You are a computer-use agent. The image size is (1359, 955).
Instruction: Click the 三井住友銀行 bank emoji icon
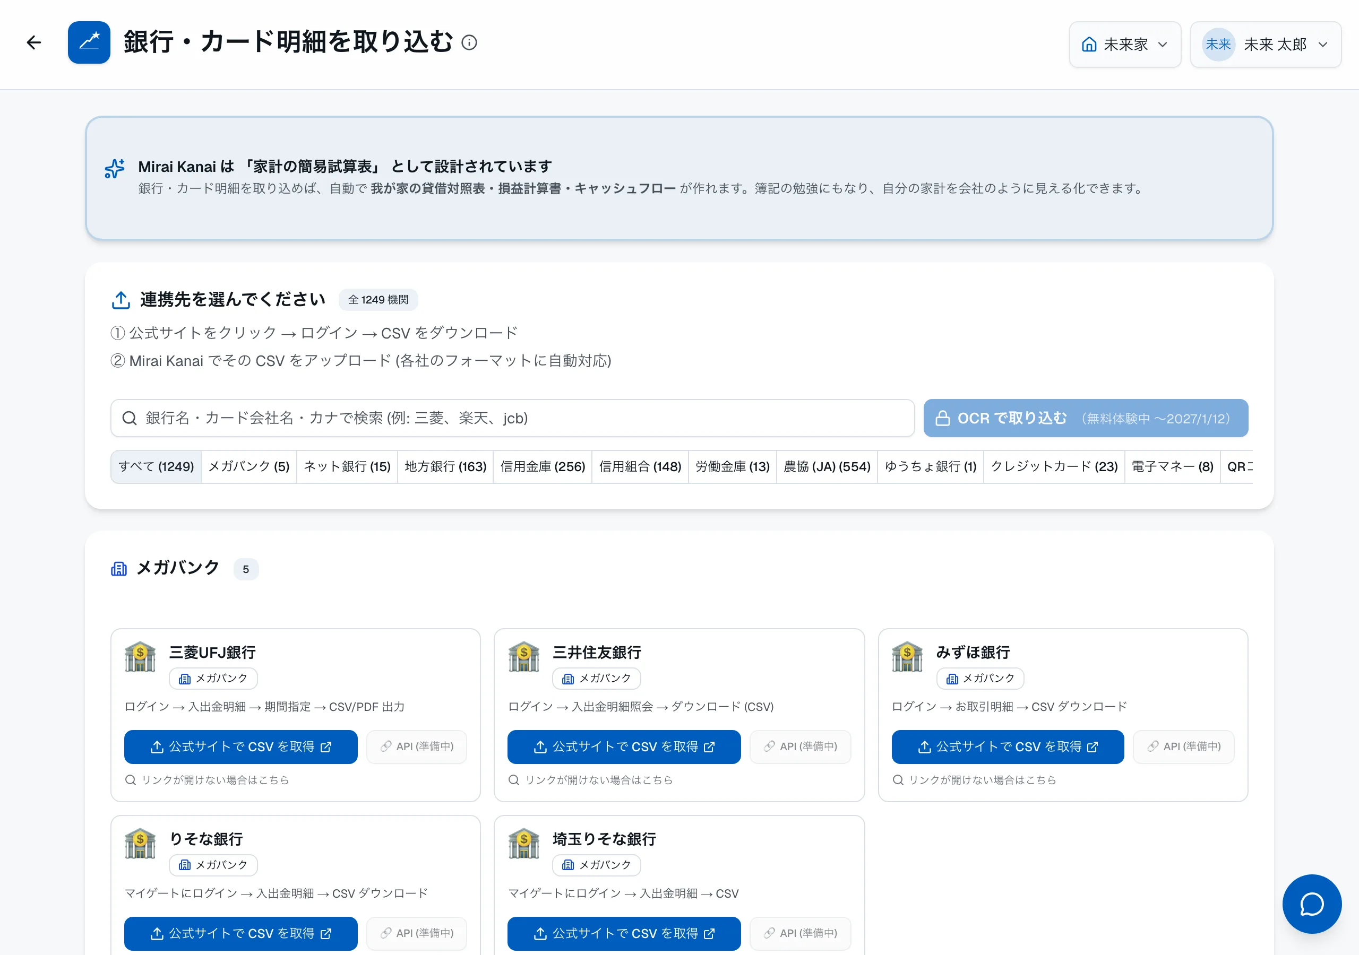coord(524,657)
